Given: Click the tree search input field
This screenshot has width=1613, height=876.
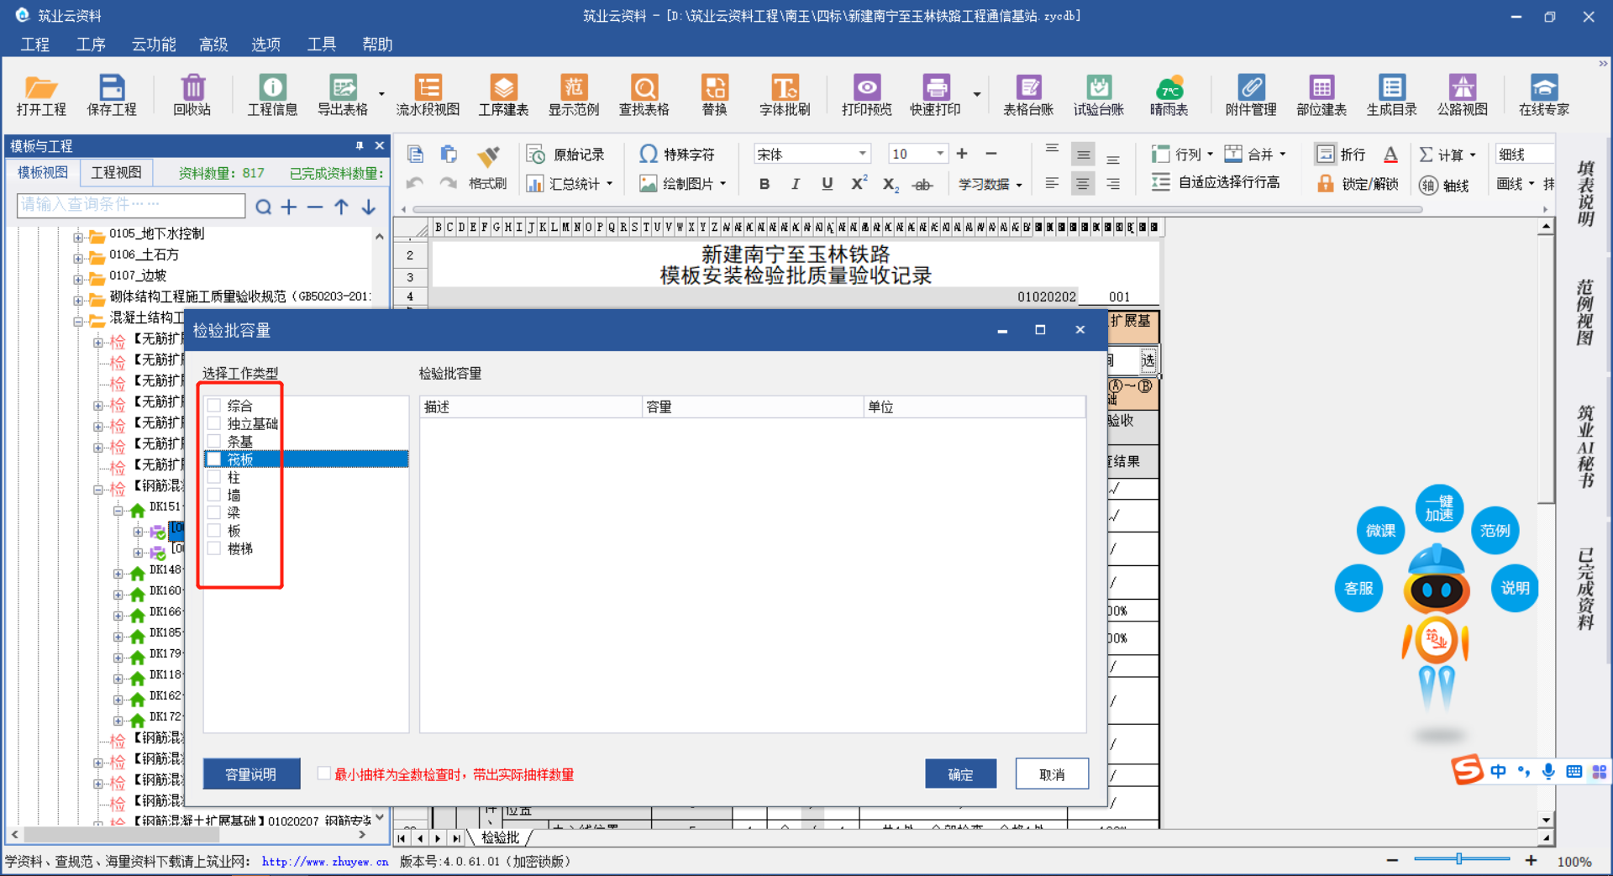Looking at the screenshot, I should point(131,205).
